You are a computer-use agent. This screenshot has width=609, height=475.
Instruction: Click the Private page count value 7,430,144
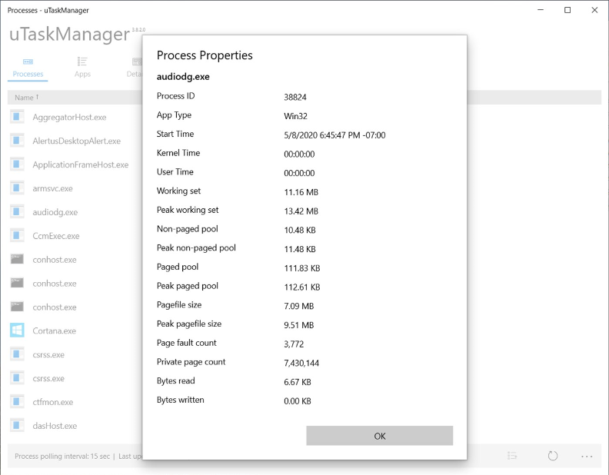[x=301, y=364]
